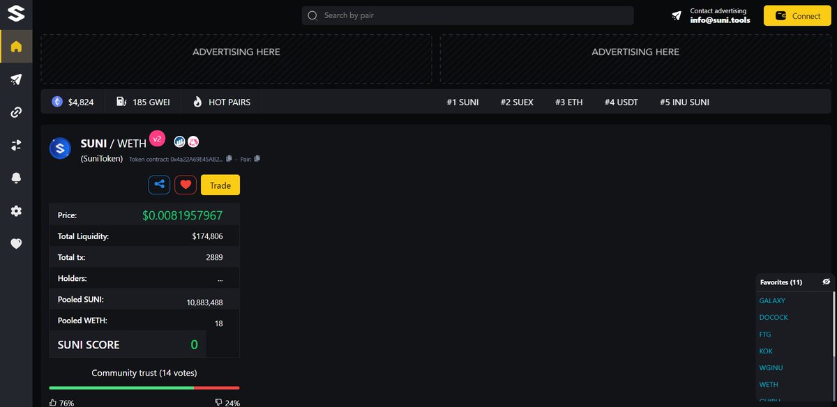Viewport: 837px width, 407px height.
Task: Click the Pooled SUNI value 10,883,488
Action: click(x=204, y=302)
